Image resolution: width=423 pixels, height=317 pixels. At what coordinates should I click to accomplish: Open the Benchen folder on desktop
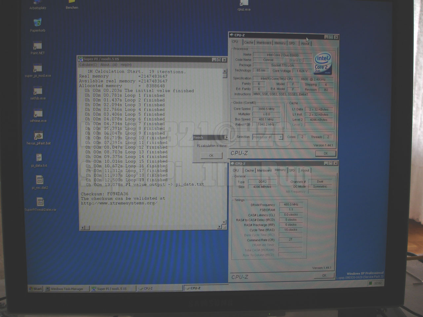coord(72,5)
